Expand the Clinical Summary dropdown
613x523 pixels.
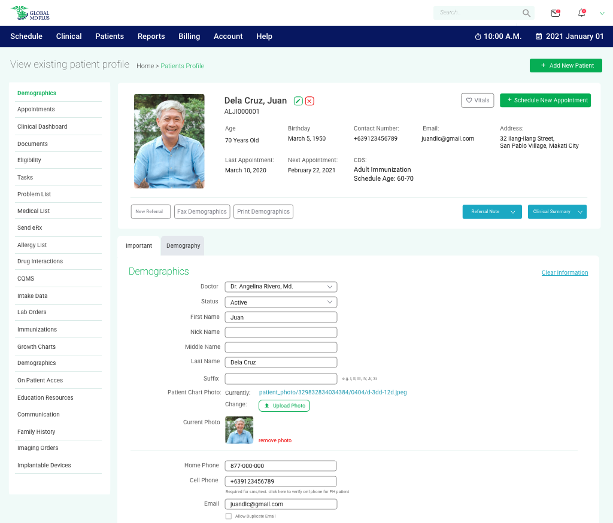(557, 211)
